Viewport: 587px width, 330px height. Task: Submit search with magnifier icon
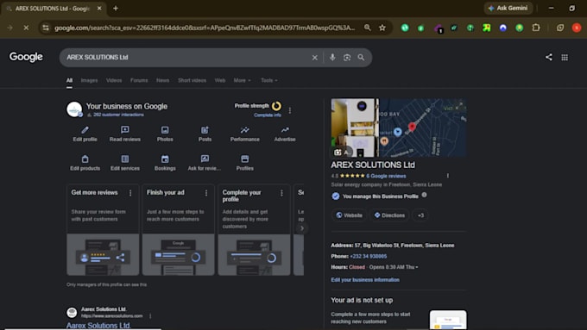pos(361,57)
